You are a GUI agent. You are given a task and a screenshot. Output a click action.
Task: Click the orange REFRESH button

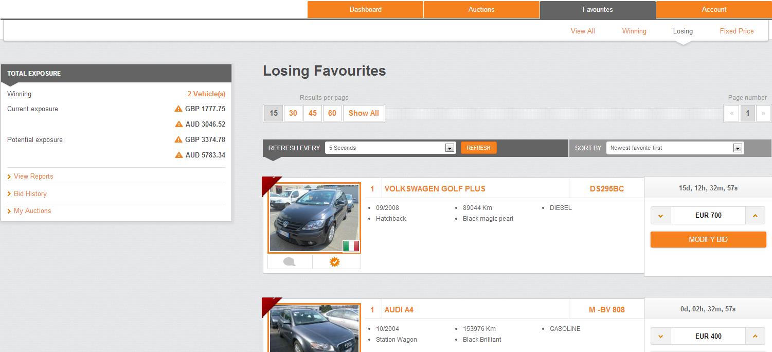tap(478, 148)
